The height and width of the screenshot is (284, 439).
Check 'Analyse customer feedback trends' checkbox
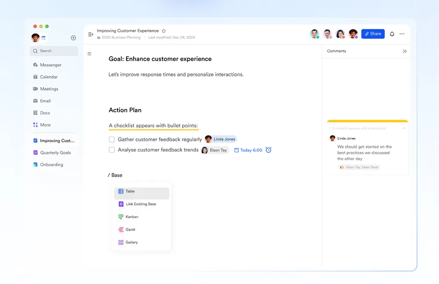tap(112, 150)
